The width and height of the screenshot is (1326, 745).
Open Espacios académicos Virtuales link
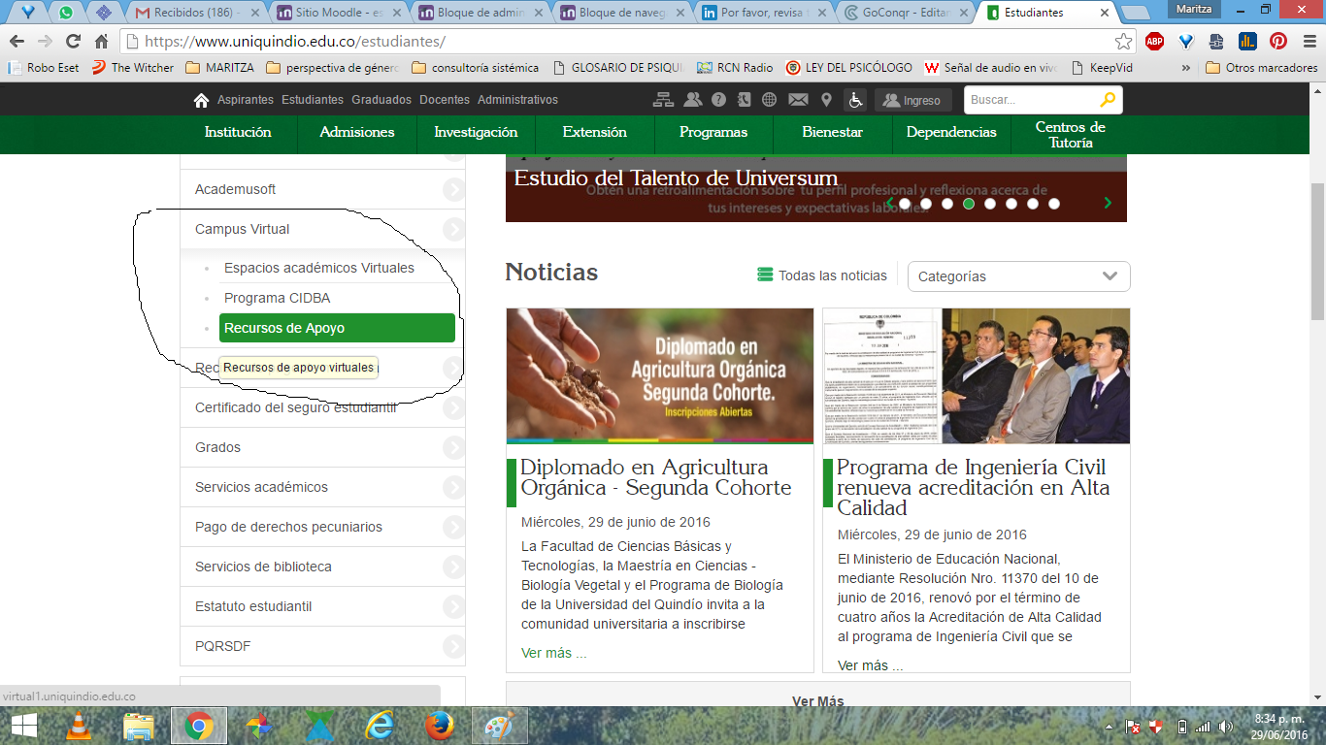tap(319, 268)
